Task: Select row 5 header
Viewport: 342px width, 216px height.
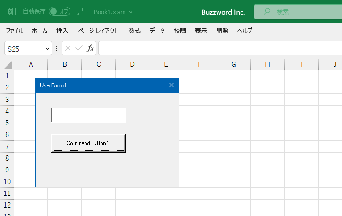Action: pos(7,123)
